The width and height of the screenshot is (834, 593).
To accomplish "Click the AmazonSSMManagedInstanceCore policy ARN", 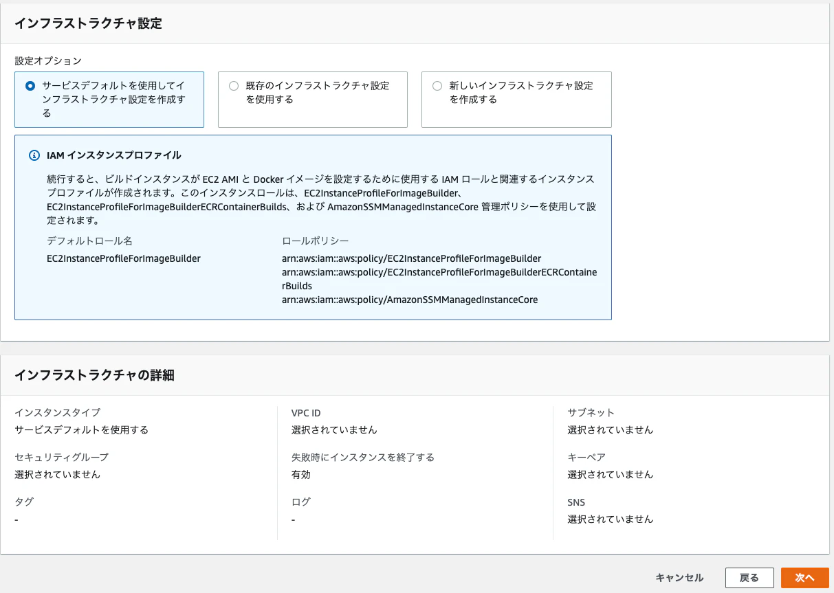I will (410, 300).
